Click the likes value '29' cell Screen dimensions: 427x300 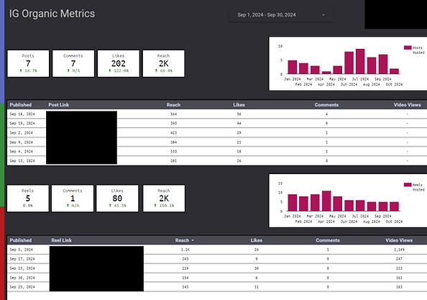click(x=239, y=133)
